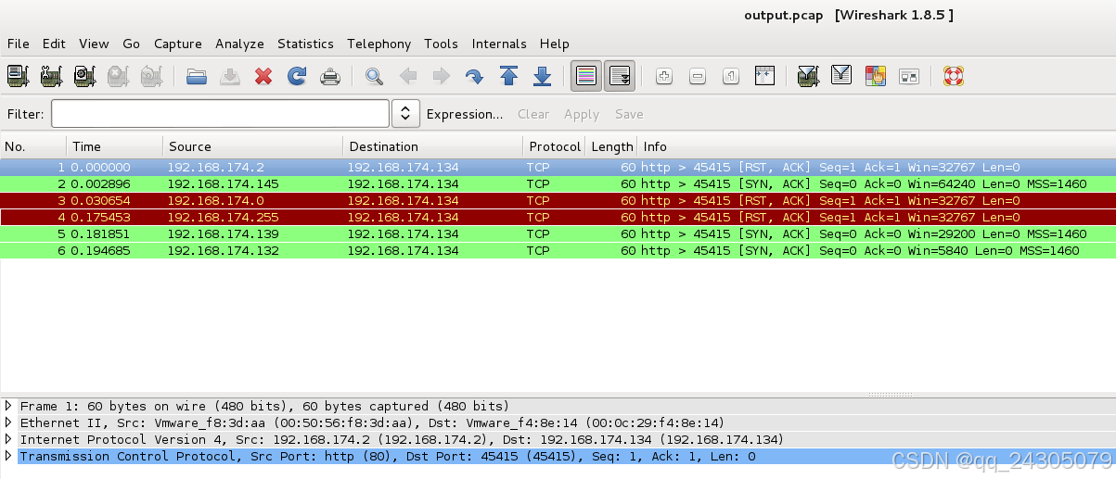
Task: Click the filter Save button
Action: point(629,114)
